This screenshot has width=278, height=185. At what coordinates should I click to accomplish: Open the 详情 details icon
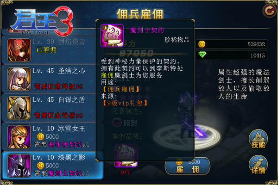click(258, 165)
